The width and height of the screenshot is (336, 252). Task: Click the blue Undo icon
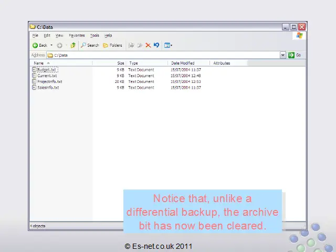(156, 46)
